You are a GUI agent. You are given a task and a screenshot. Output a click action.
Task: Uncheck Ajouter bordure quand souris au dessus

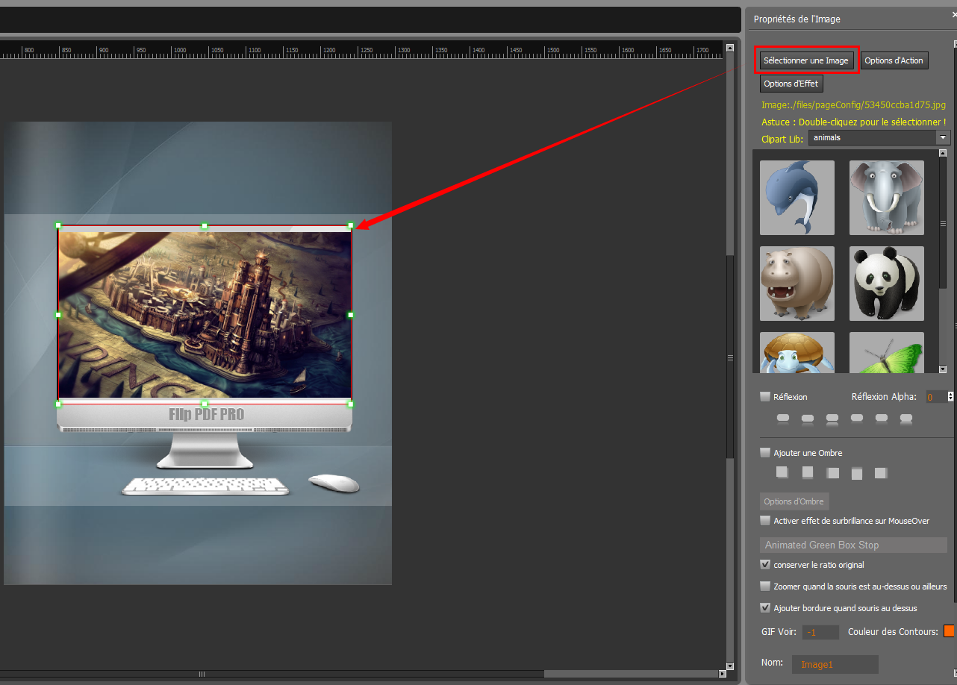click(x=765, y=607)
